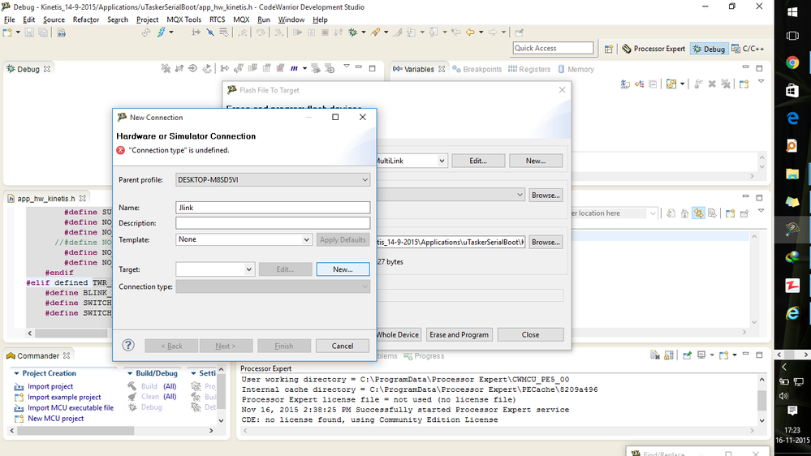Click Import example project link
Image resolution: width=811 pixels, height=456 pixels.
[64, 397]
